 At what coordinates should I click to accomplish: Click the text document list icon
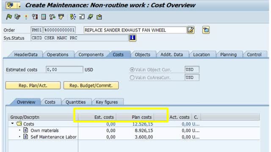coord(82,17)
